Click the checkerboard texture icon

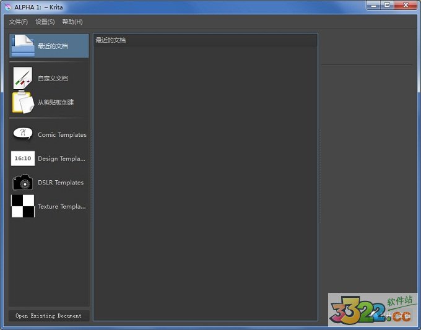[23, 206]
